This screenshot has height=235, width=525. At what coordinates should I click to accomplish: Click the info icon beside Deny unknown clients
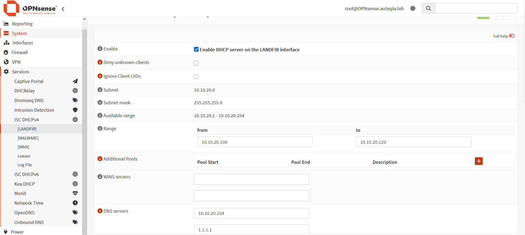[100, 62]
